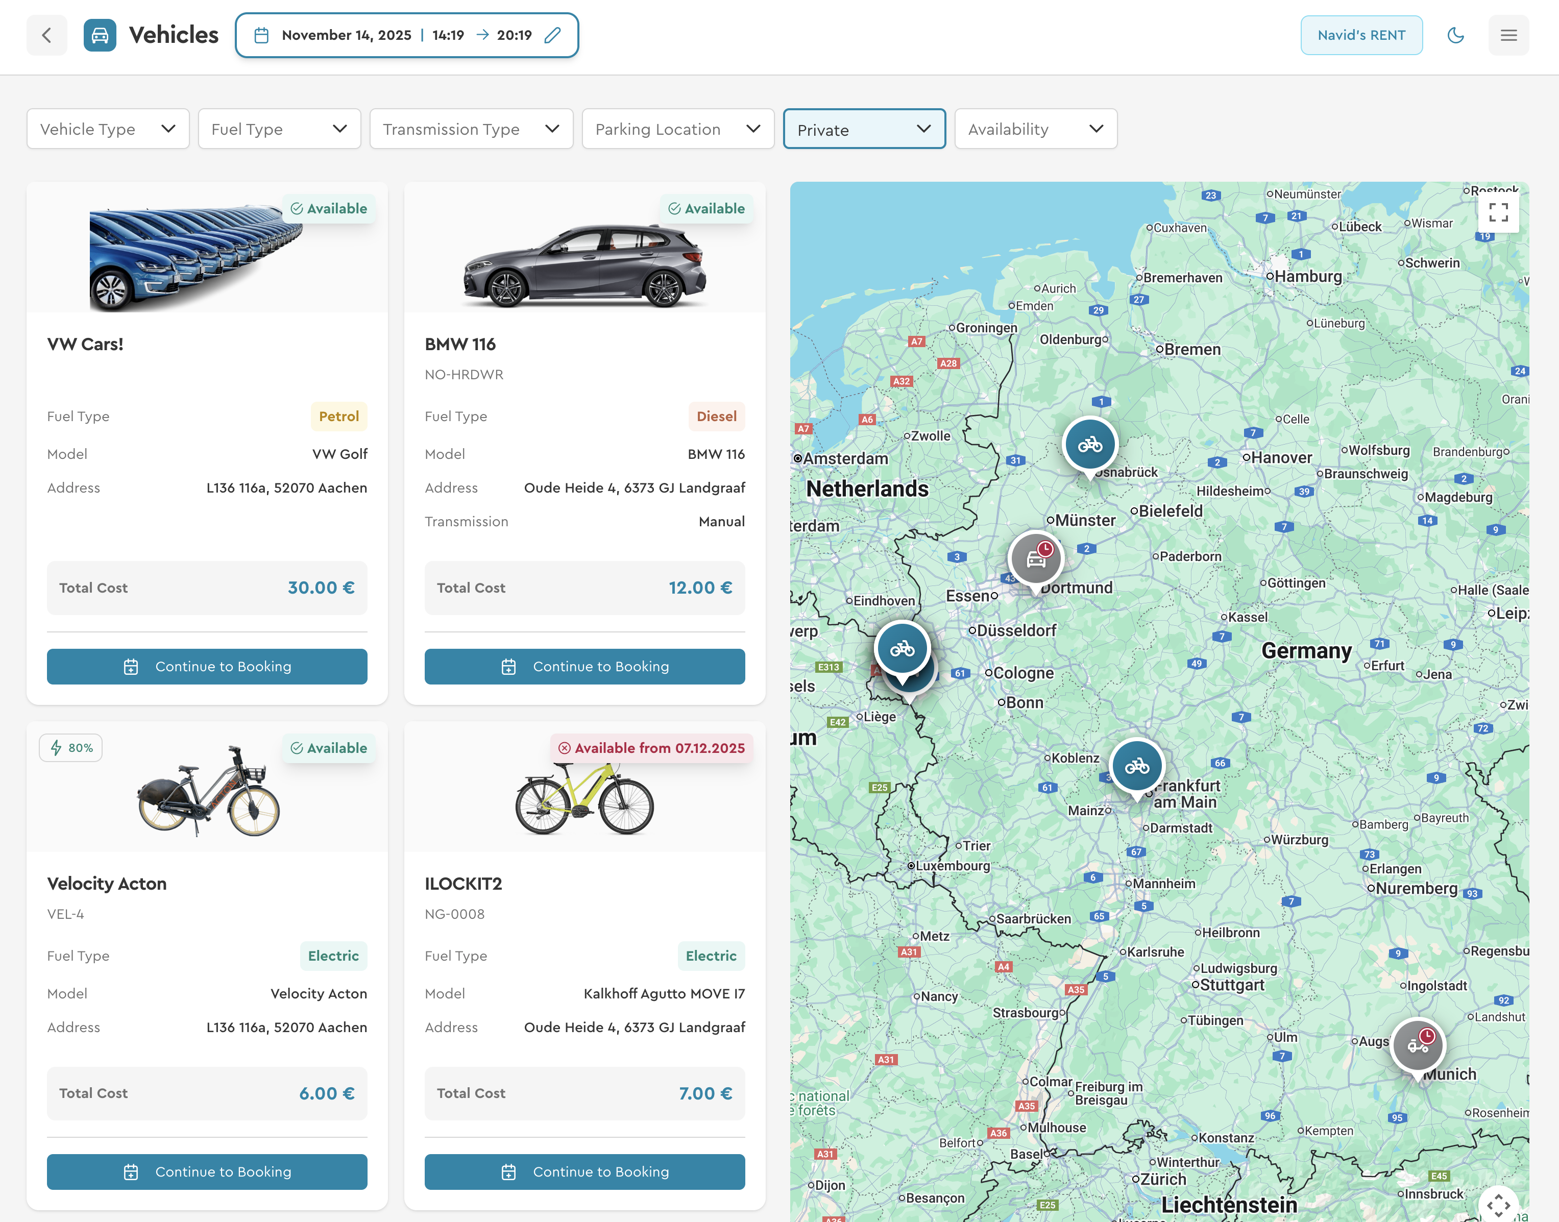Open the hamburger menu
The image size is (1559, 1222).
(1509, 34)
